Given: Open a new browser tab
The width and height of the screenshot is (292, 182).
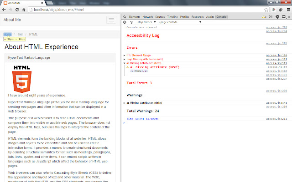Looking at the screenshot, I should [50, 3].
